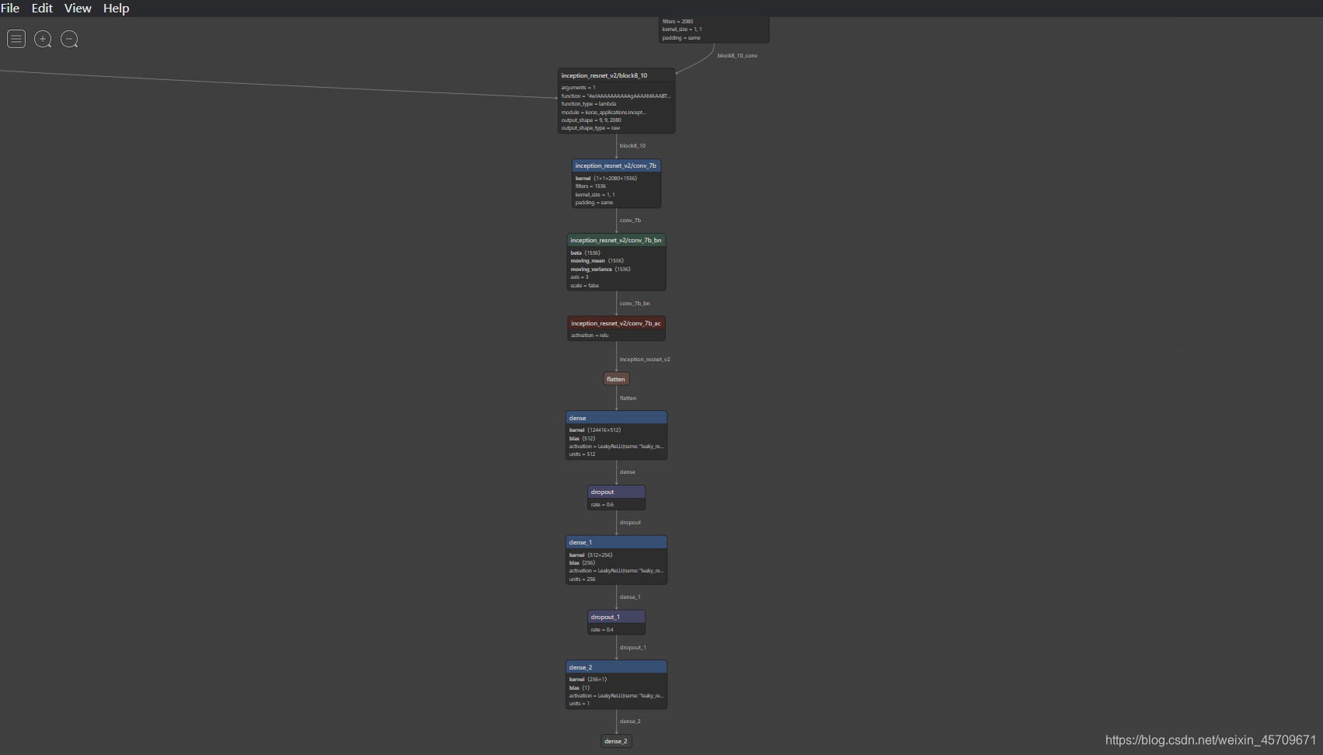Click the dense_1 edge label
This screenshot has width=1323, height=755.
[630, 597]
